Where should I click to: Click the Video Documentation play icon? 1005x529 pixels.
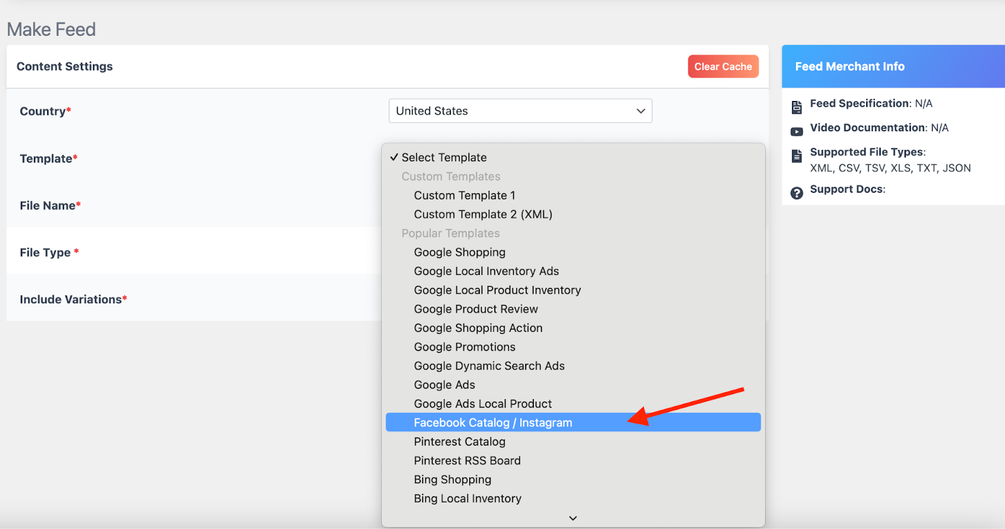(796, 132)
